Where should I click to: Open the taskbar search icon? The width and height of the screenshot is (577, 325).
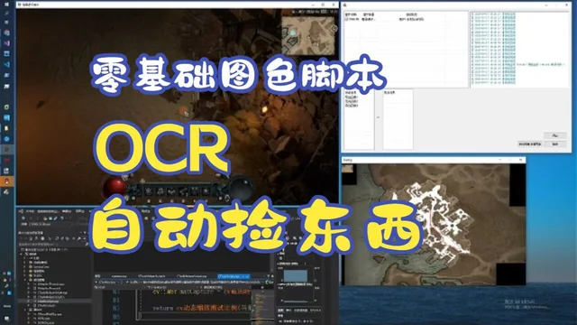click(6, 13)
